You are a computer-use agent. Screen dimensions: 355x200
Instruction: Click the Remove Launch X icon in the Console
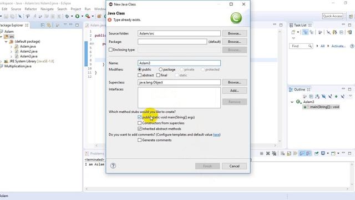pyautogui.click(x=268, y=153)
